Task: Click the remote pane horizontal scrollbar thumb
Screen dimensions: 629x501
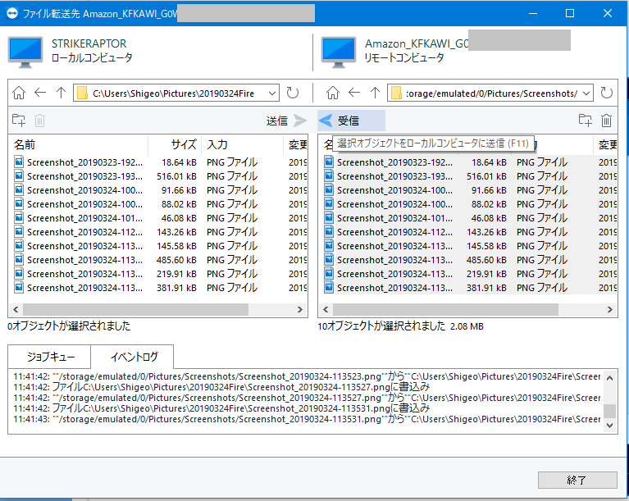Action: click(445, 309)
